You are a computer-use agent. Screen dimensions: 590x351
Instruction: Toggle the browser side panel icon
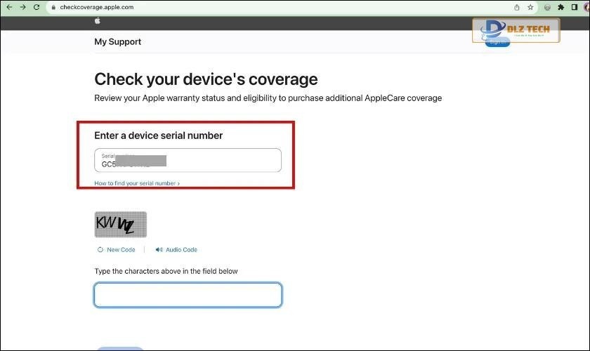click(574, 7)
